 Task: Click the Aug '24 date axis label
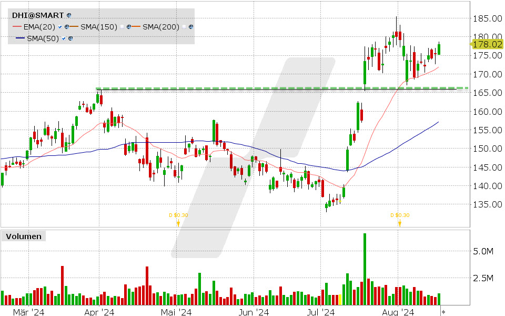click(398, 312)
